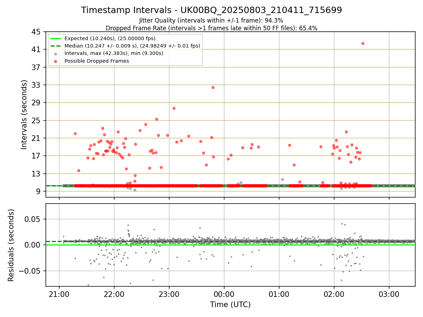Viewport: 423px width, 317px height.
Task: Click the plot title 'Timestamp Intervals - UK00BQ_20250803_210411_715699'
Action: (211, 10)
